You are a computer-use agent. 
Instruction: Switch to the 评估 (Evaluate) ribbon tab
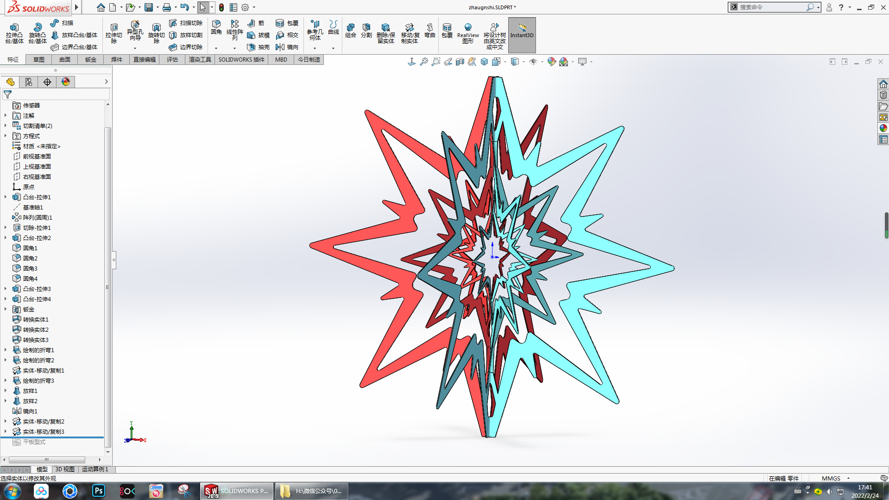[x=172, y=60]
